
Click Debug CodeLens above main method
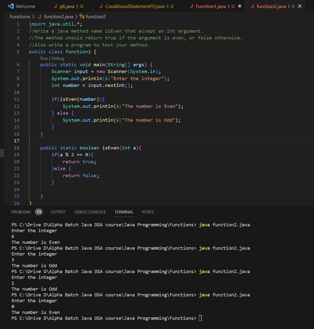(x=58, y=58)
